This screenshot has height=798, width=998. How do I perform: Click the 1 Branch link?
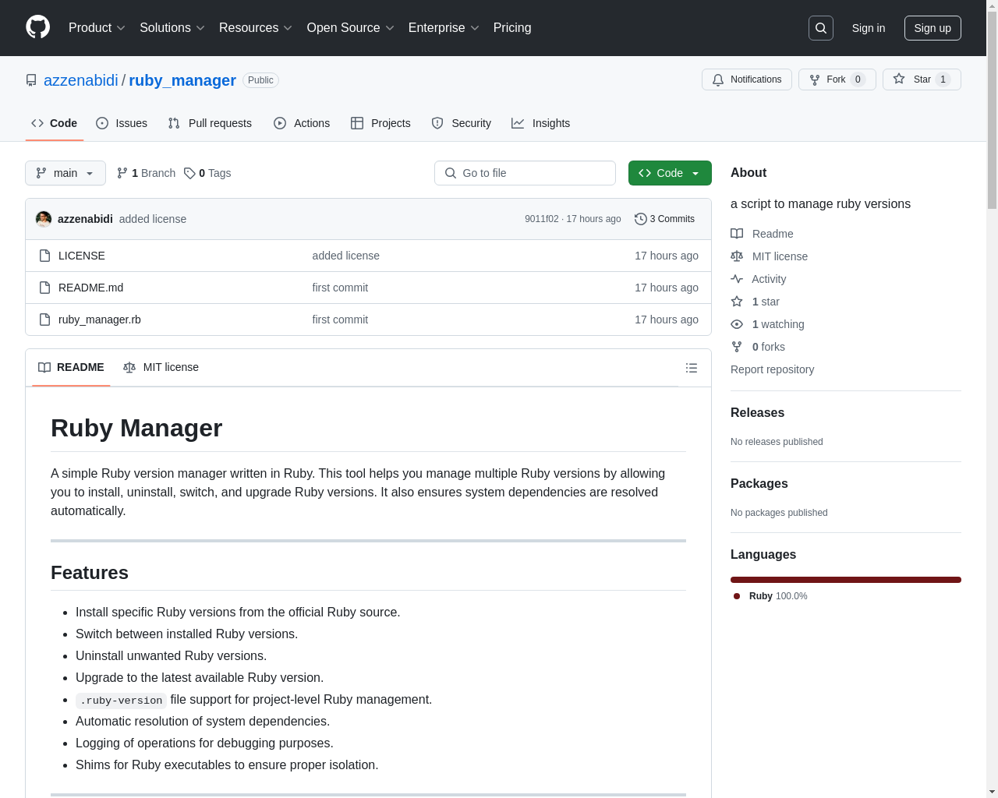pyautogui.click(x=146, y=173)
